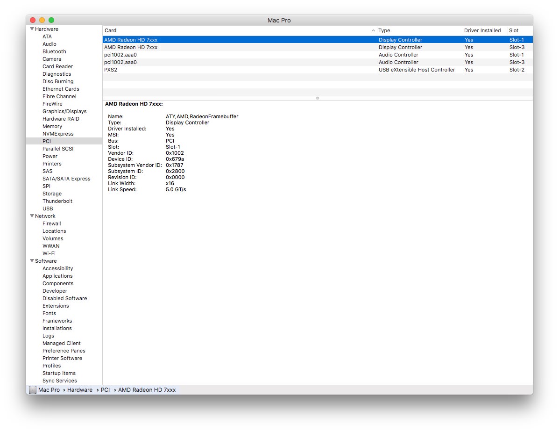559x432 pixels.
Task: Select Firewall under Network
Action: [x=52, y=224]
